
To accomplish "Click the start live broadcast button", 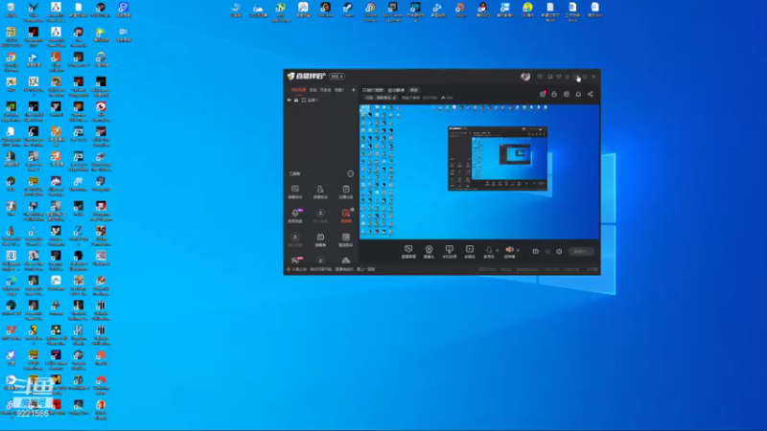I will 581,252.
